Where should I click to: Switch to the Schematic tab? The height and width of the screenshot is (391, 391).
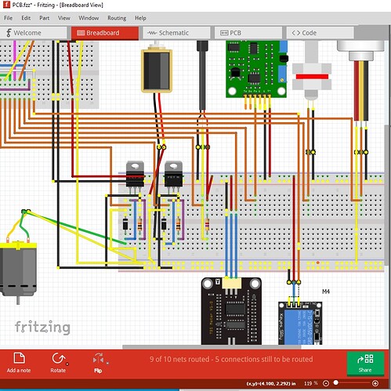pyautogui.click(x=176, y=33)
